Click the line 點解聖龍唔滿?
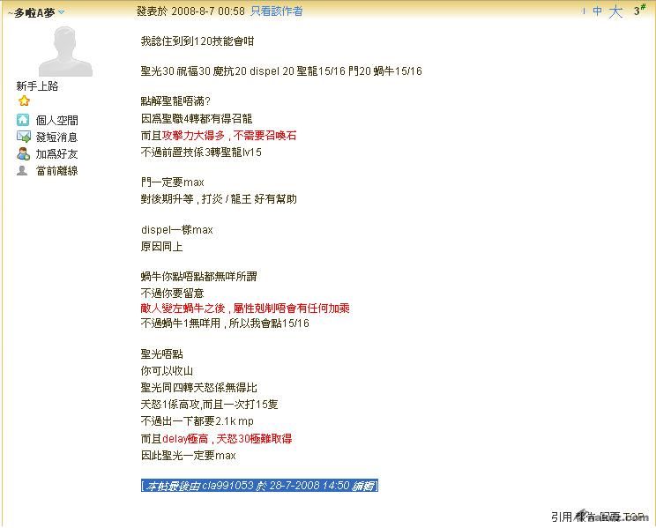This screenshot has height=528, width=656. 175,101
